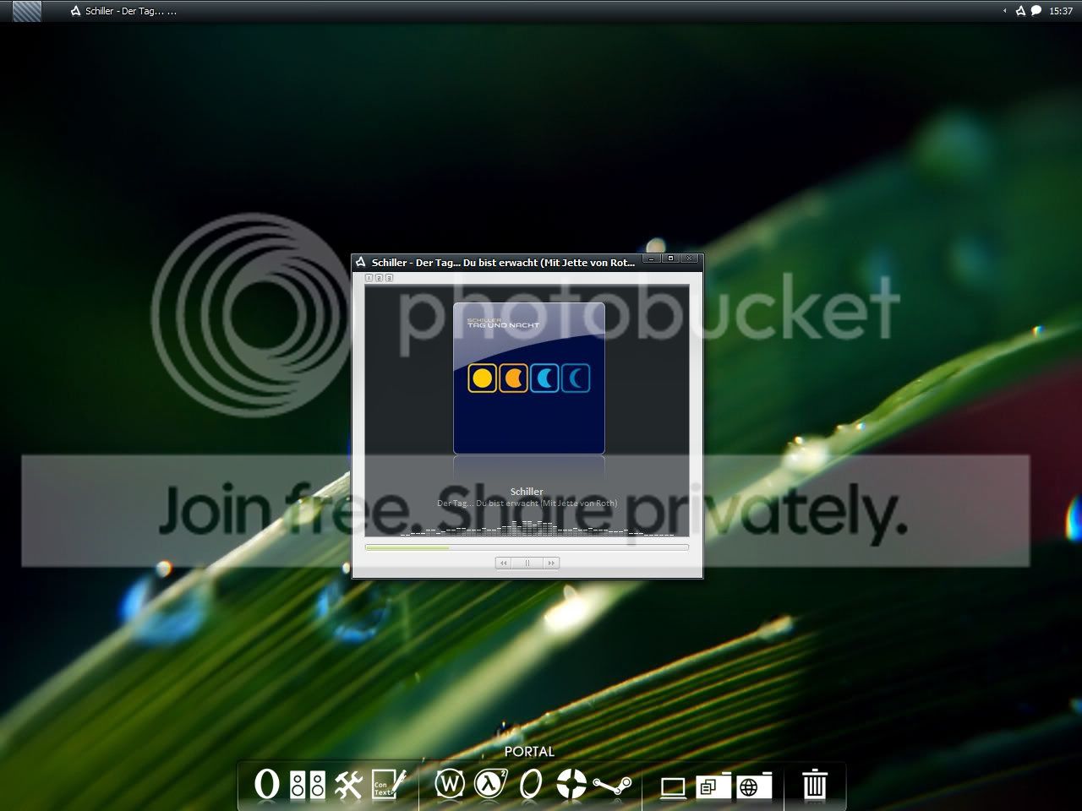Launch Team Fortress 2 from the dock

(571, 784)
